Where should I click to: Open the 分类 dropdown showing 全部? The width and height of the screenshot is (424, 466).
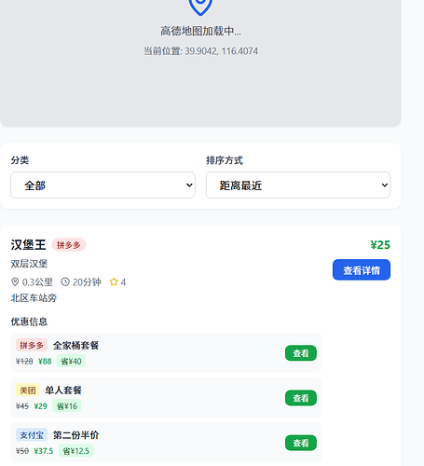click(x=103, y=185)
